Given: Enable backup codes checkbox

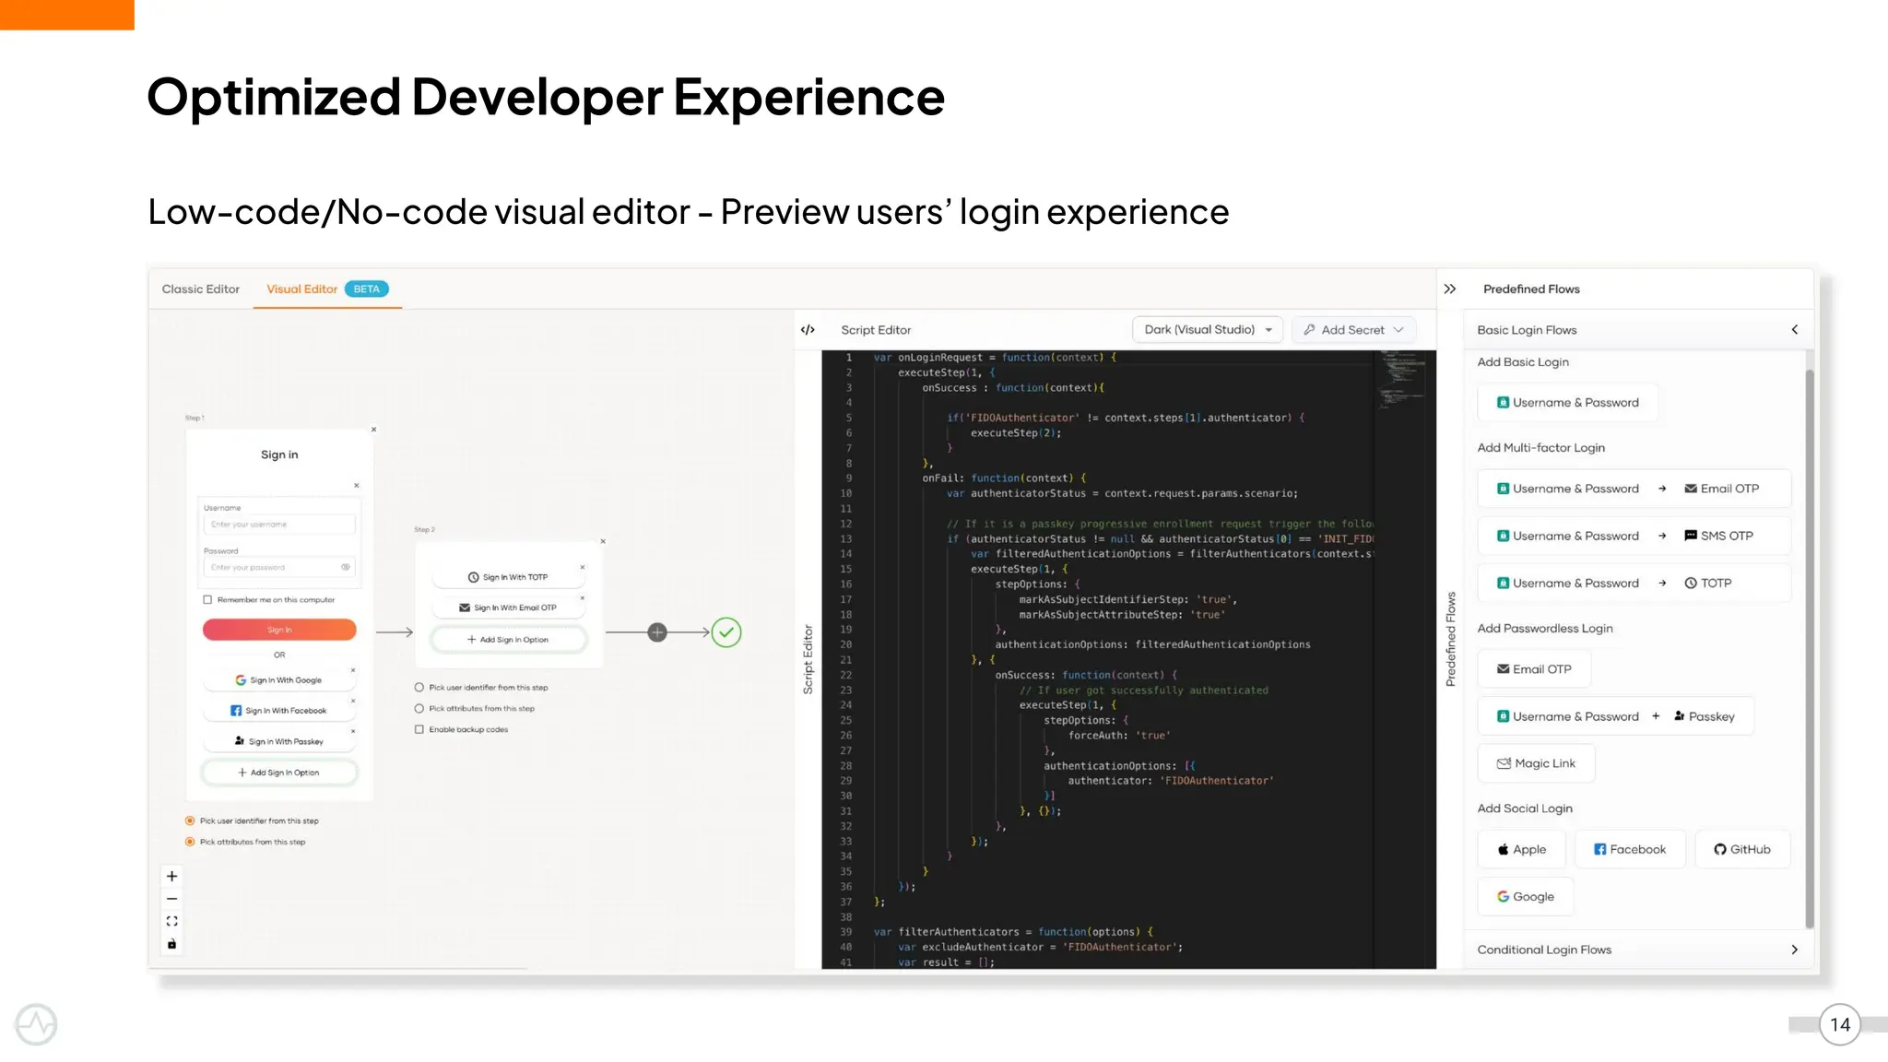Looking at the screenshot, I should 419,729.
